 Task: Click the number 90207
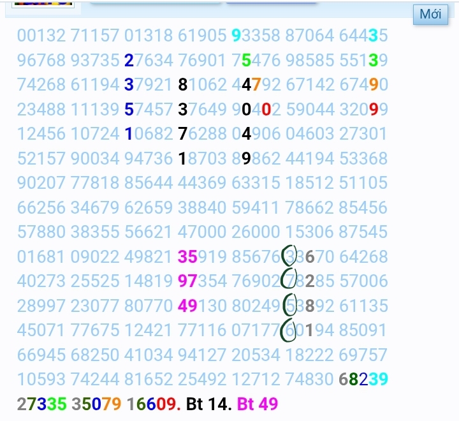pos(41,183)
